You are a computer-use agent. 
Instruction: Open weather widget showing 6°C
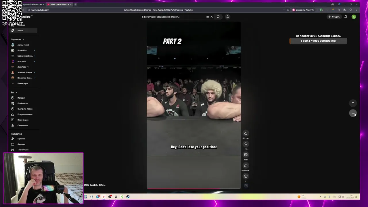click(302, 197)
